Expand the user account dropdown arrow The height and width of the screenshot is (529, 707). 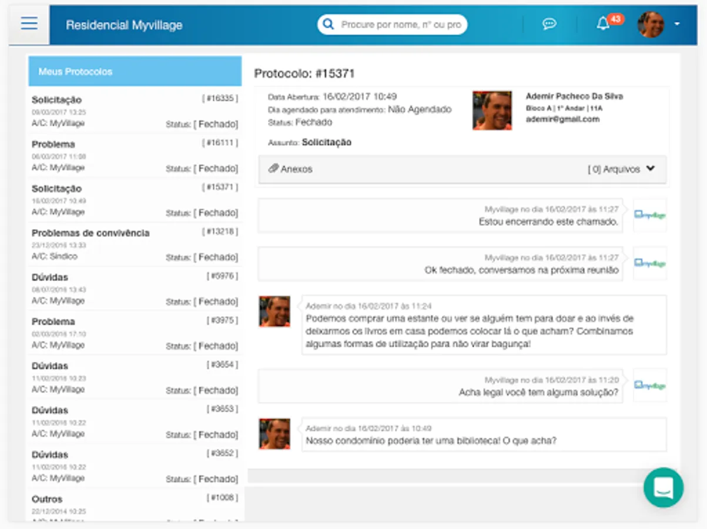678,24
